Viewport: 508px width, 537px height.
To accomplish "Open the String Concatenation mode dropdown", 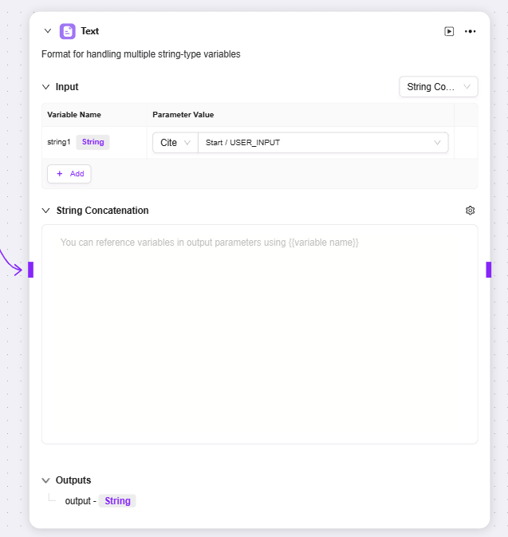I will coord(438,87).
